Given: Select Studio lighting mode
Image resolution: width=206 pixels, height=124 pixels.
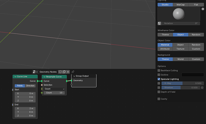Looking at the screenshot, I should coord(165,4).
